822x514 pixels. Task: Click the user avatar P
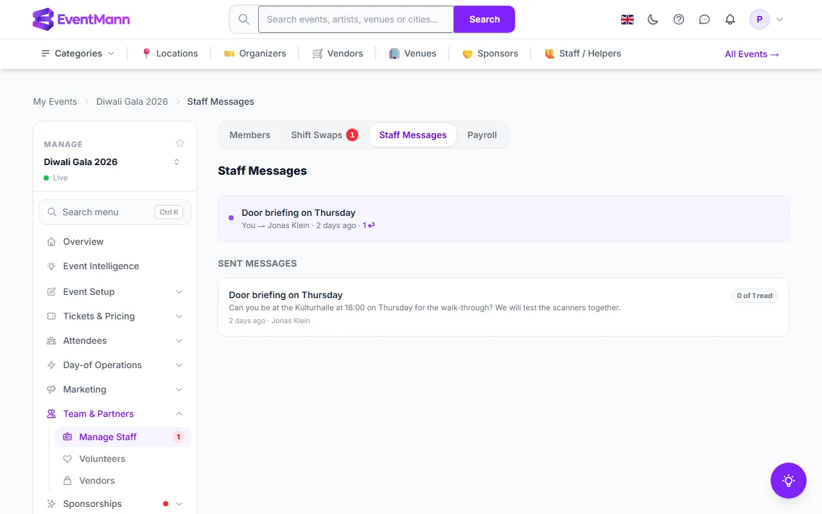tap(760, 19)
